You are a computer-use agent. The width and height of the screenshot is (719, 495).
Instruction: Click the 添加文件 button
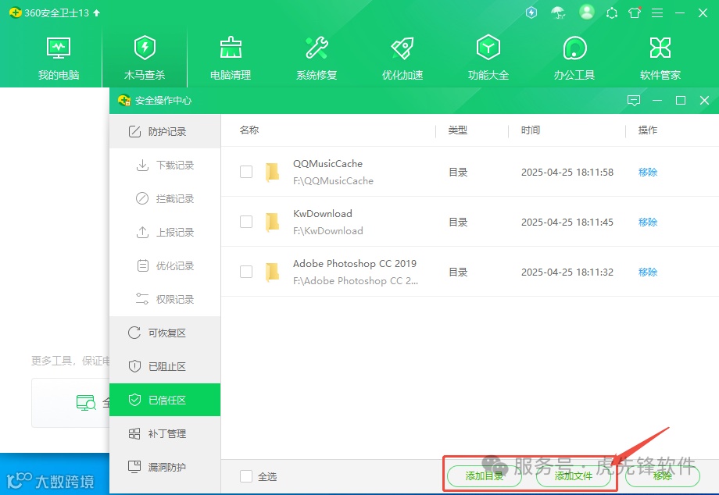pos(573,476)
